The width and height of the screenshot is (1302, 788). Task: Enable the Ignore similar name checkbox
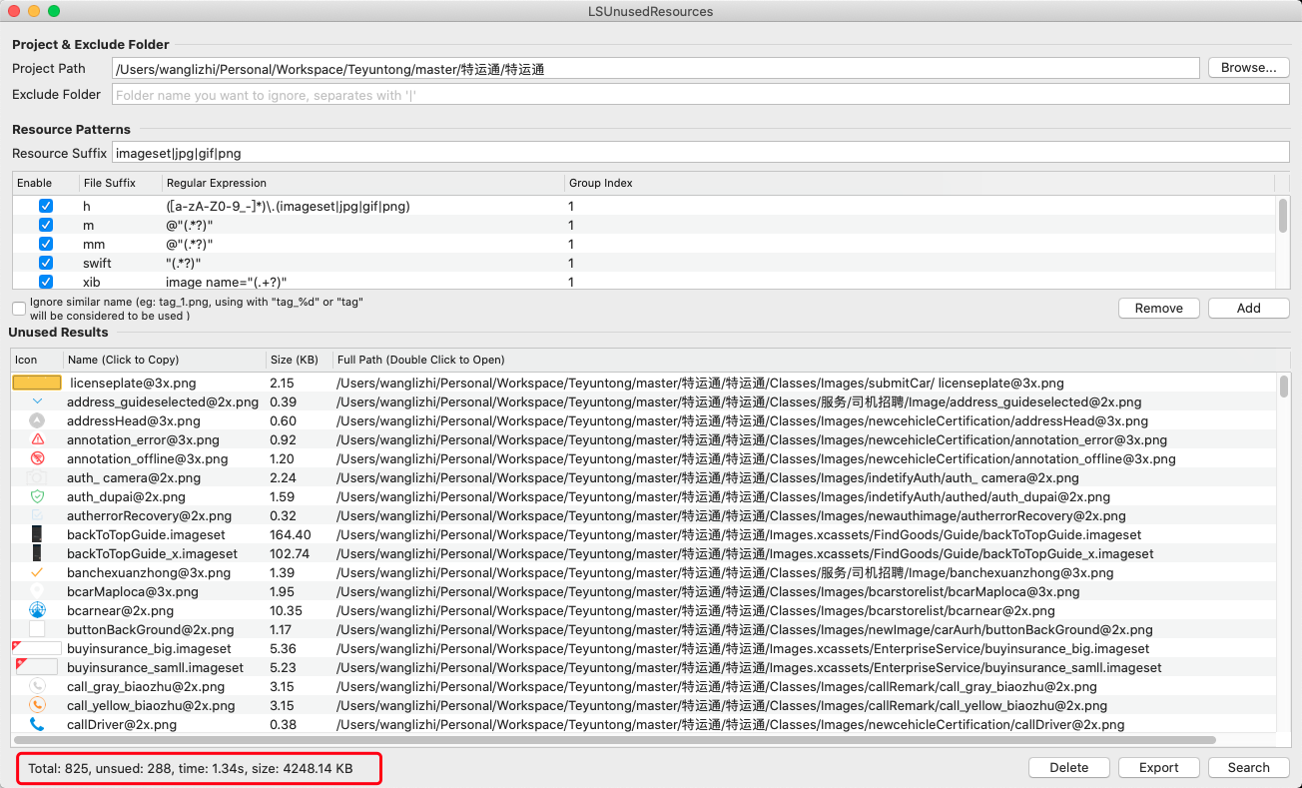[19, 309]
